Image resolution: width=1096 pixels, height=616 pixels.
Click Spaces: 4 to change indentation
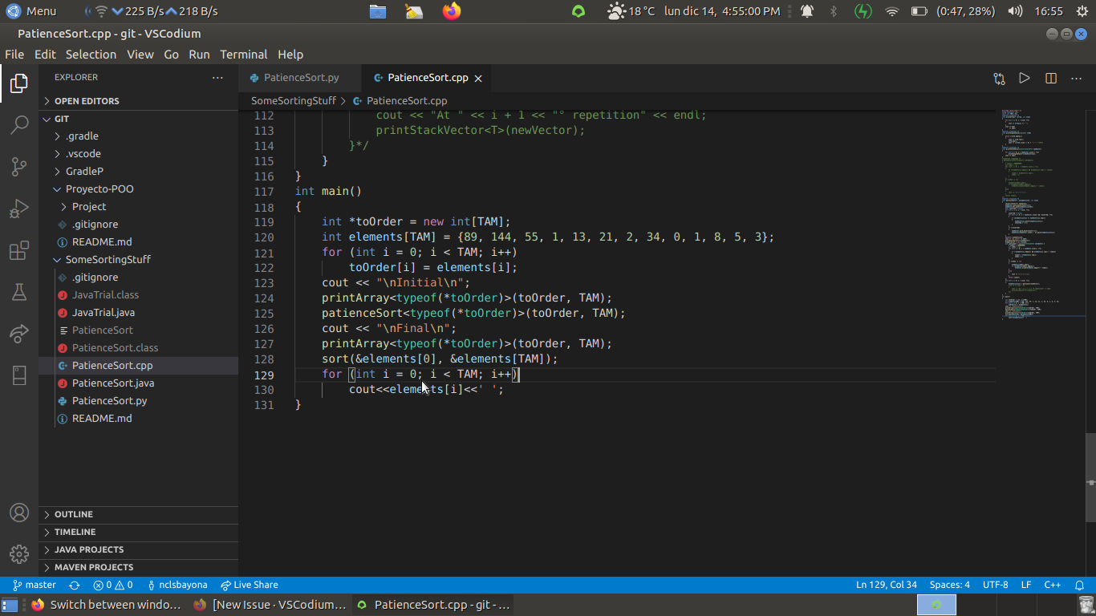point(949,585)
